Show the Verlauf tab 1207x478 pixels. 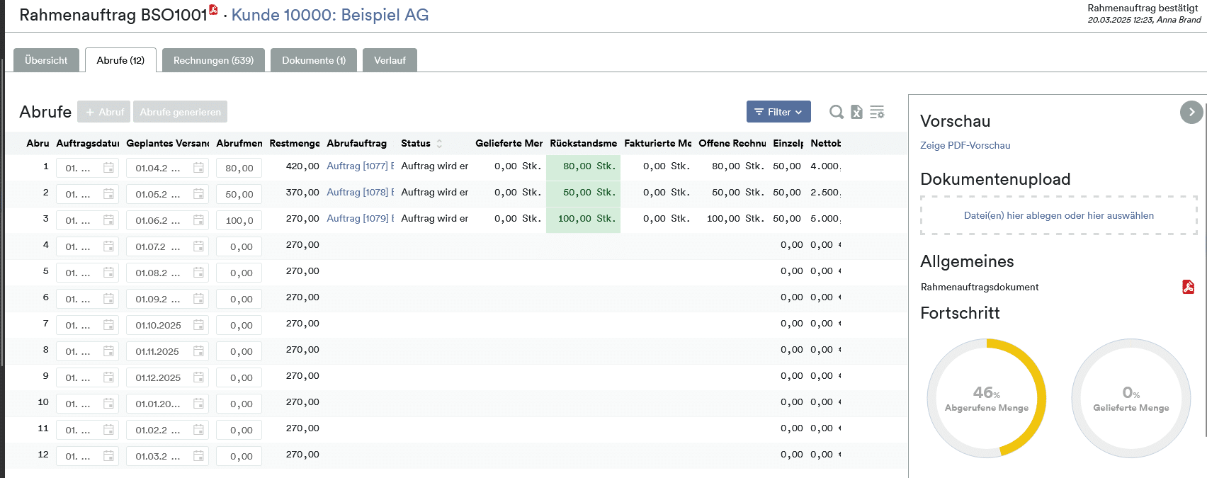tap(390, 60)
